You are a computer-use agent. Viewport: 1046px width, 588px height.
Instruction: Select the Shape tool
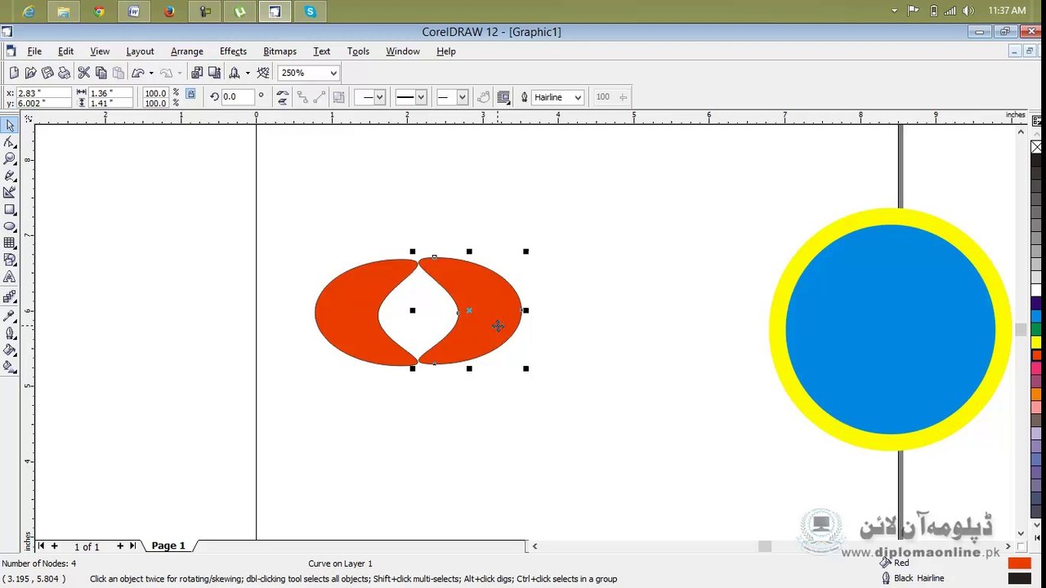click(10, 142)
